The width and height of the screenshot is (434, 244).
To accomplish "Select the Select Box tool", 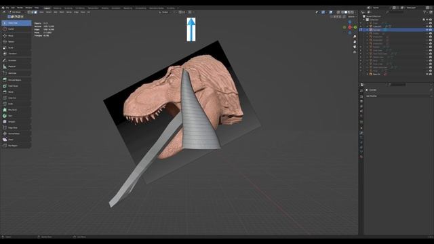I will click(16, 23).
